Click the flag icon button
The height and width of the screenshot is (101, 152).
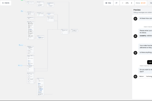[x=117, y=3]
